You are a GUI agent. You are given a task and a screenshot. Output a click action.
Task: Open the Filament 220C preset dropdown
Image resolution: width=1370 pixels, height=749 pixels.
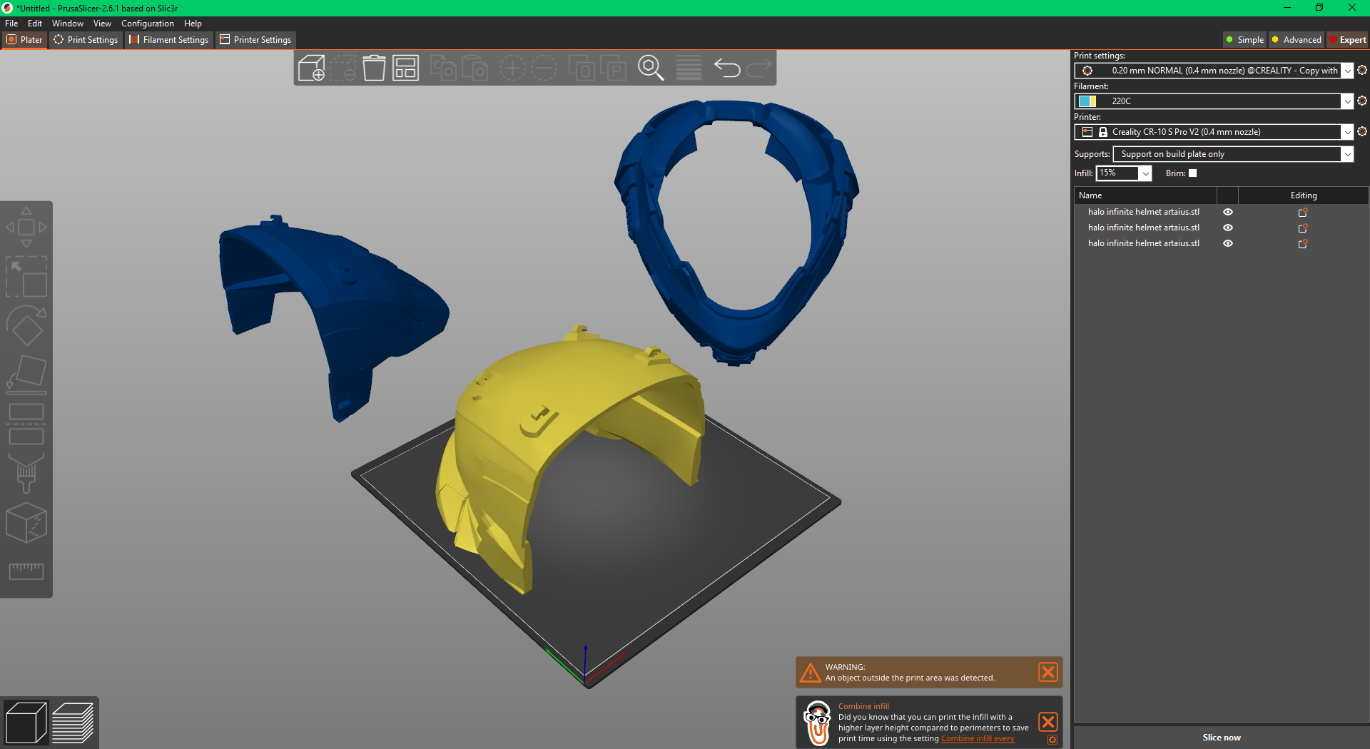pyautogui.click(x=1347, y=101)
